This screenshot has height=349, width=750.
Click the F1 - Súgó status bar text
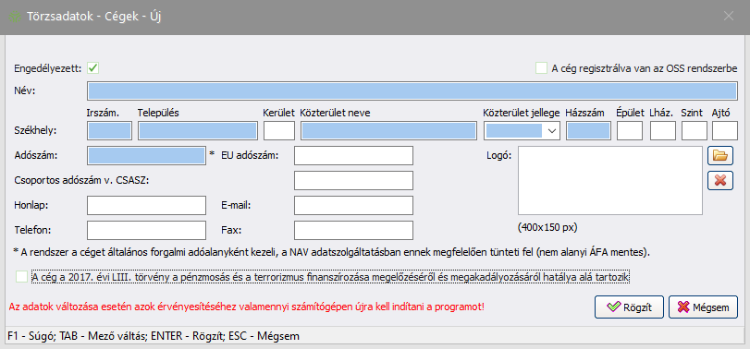pyautogui.click(x=154, y=336)
